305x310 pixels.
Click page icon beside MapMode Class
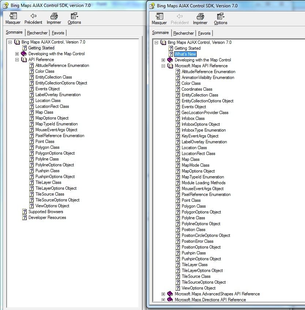(x=178, y=165)
